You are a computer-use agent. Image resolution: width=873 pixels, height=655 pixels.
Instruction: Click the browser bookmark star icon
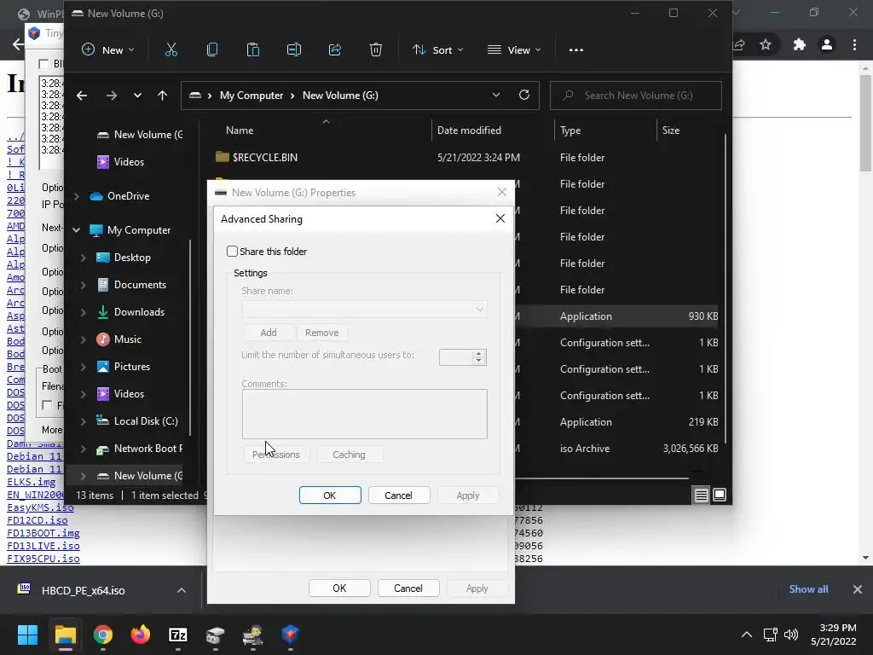(x=766, y=44)
